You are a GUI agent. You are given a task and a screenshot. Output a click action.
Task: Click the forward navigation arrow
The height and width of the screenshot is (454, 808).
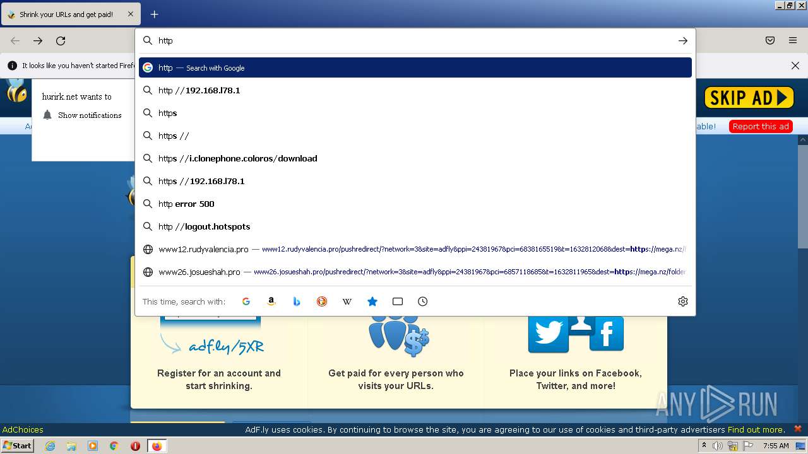click(38, 40)
